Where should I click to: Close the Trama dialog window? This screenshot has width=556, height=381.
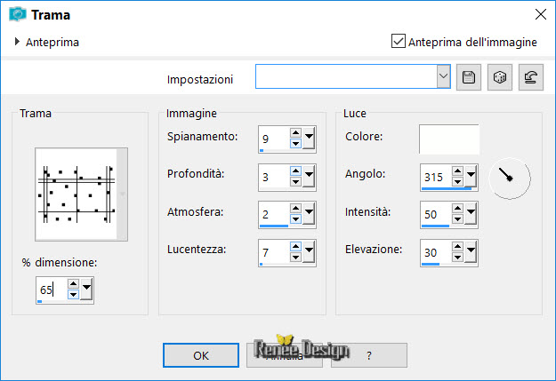pyautogui.click(x=539, y=13)
